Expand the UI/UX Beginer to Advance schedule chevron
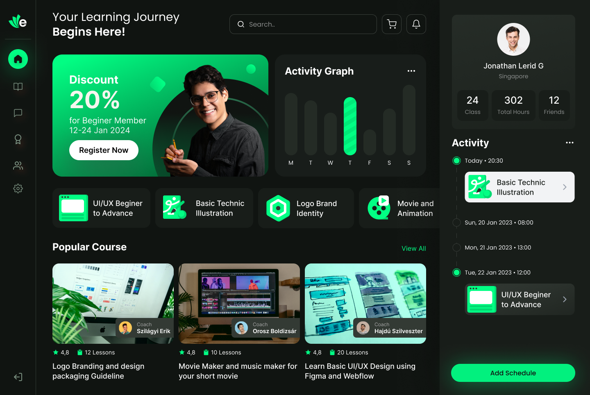The image size is (590, 395). (x=565, y=299)
